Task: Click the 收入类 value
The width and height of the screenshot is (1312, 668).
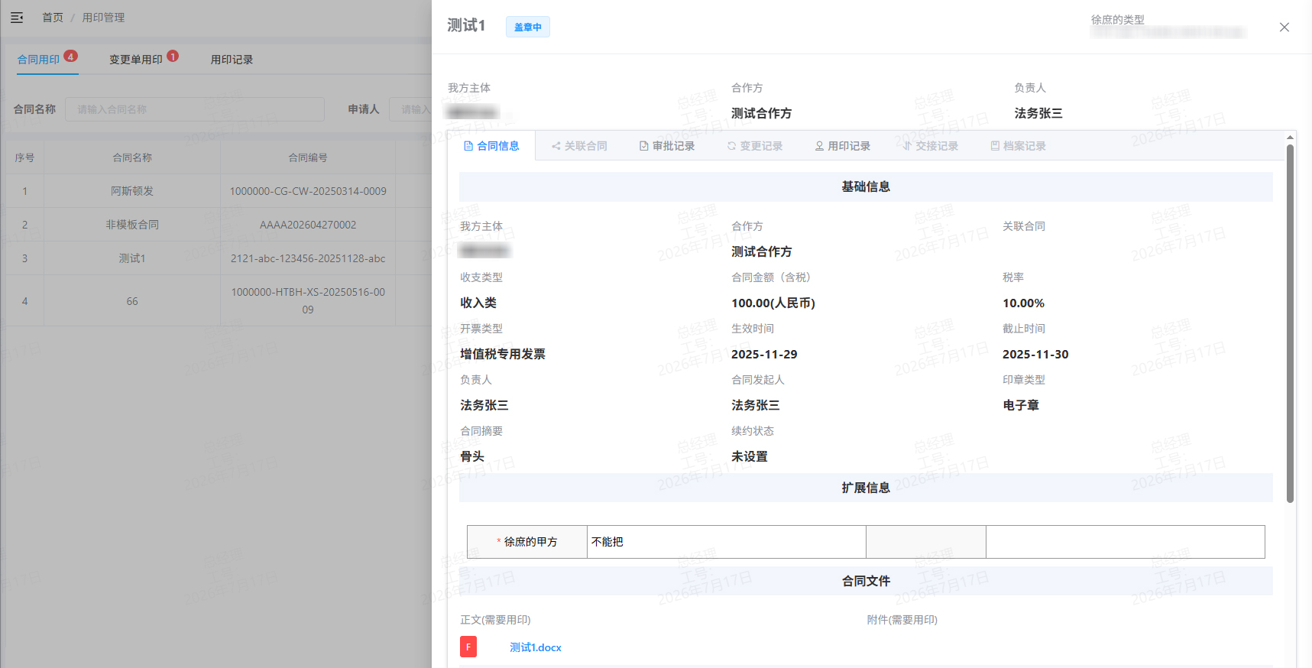Action: coord(478,303)
